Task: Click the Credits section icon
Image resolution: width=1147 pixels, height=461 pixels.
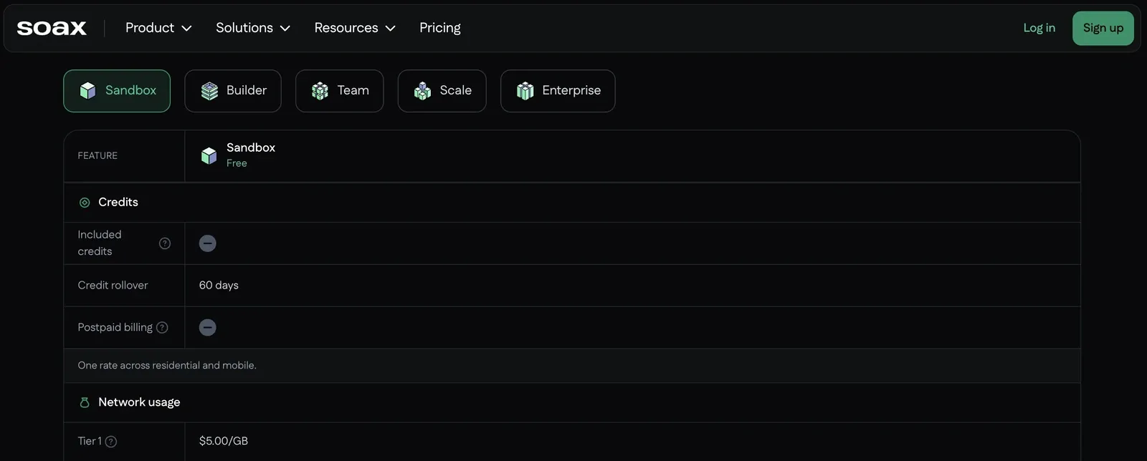Action: 85,203
